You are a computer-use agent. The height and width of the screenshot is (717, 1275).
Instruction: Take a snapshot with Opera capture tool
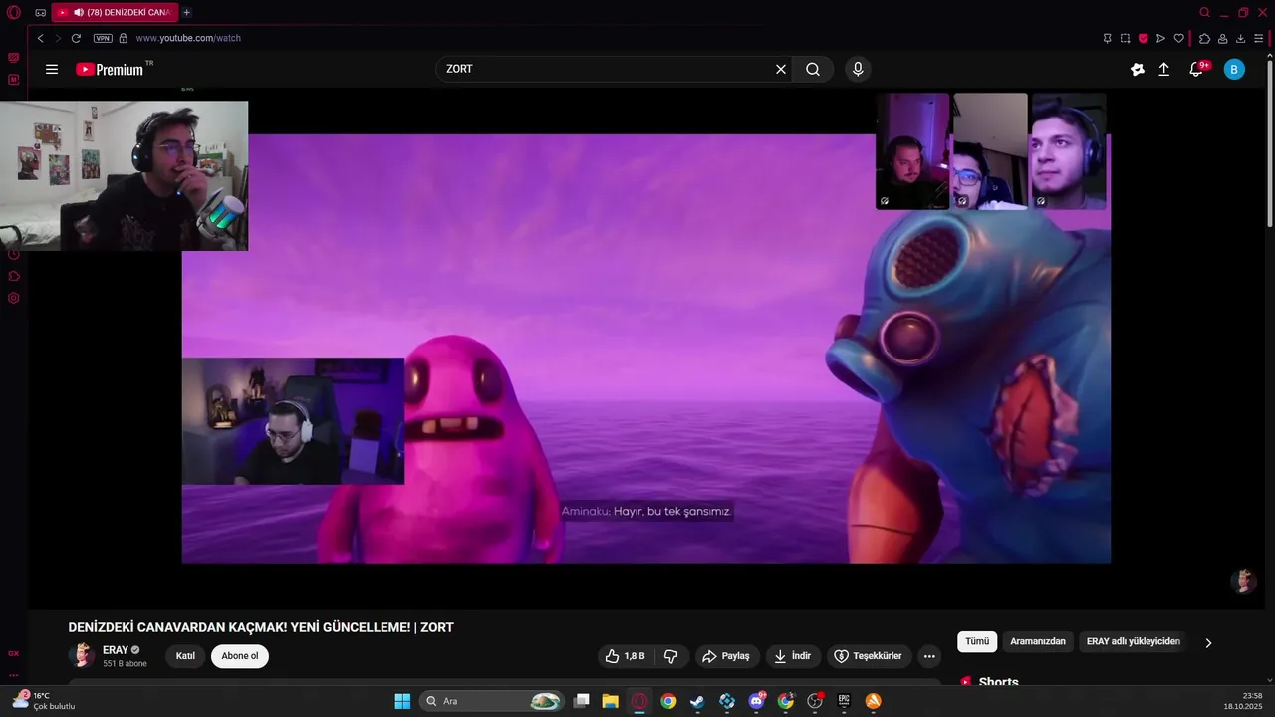tap(1125, 38)
